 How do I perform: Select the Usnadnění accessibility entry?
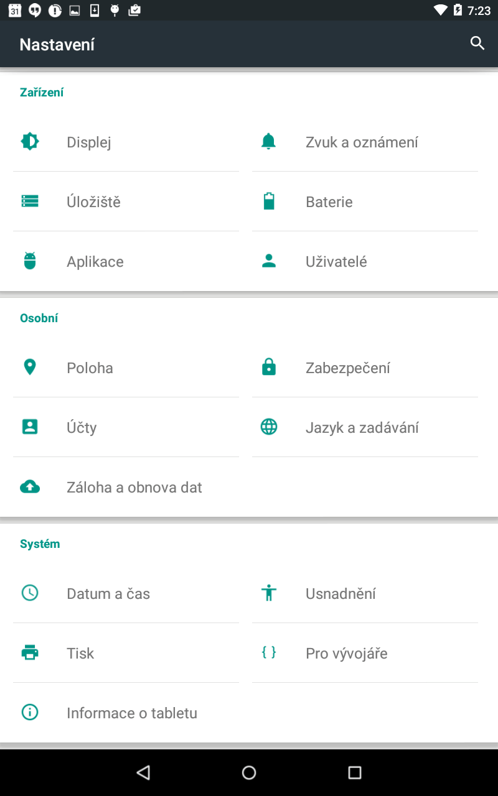point(365,593)
